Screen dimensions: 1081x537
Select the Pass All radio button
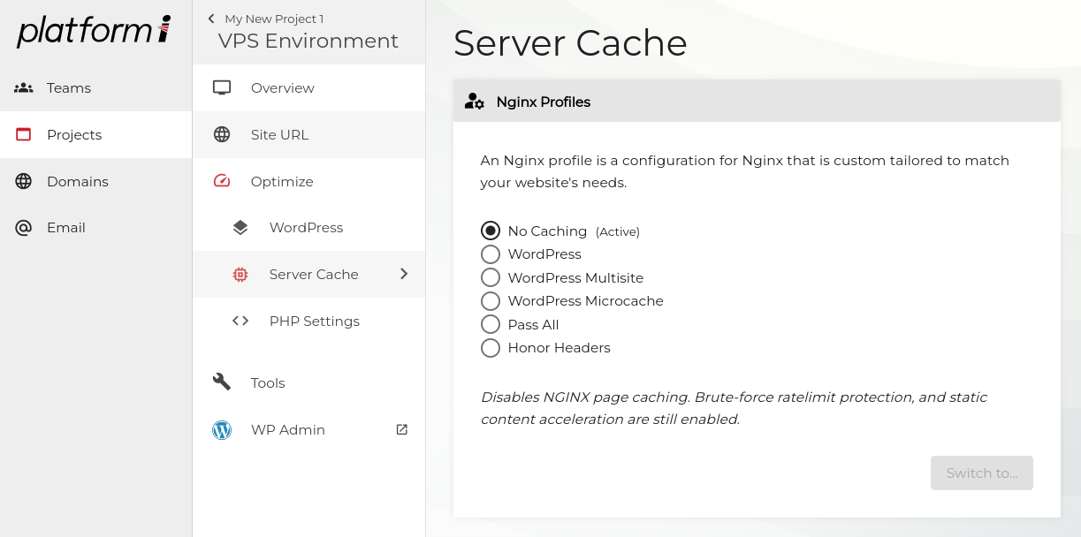click(x=491, y=324)
